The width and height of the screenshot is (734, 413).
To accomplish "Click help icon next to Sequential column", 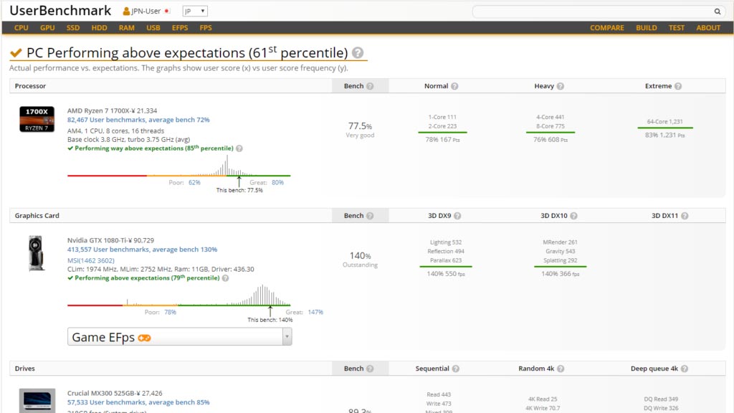I will pos(455,369).
